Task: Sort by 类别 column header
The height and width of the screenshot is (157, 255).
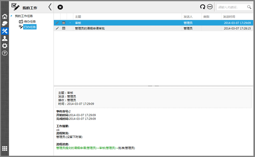Action: [x=206, y=17]
